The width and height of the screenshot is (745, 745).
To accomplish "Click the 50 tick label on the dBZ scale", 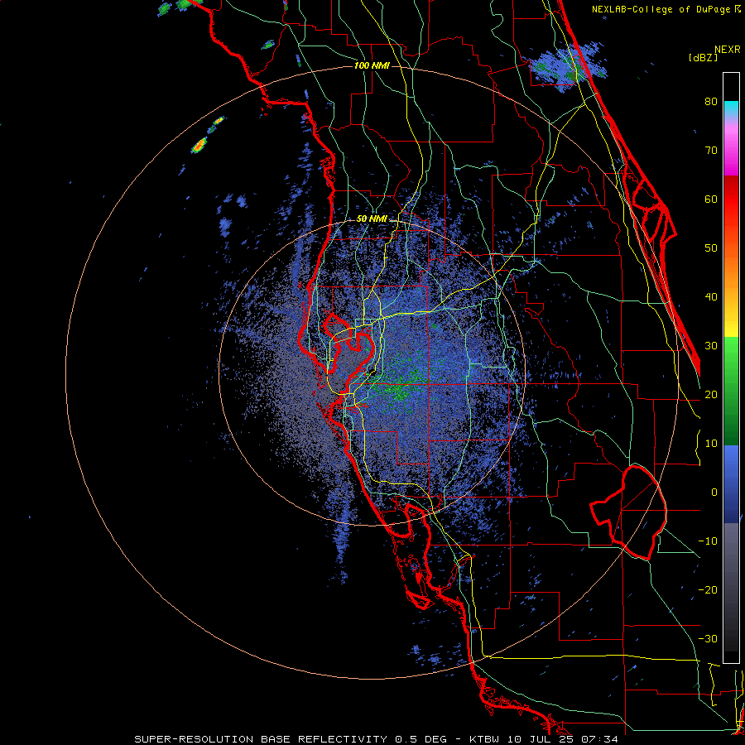I will 711,248.
